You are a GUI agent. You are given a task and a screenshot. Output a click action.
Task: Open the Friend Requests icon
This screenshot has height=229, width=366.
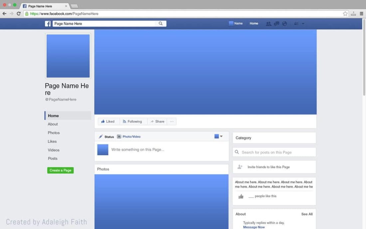click(x=269, y=23)
